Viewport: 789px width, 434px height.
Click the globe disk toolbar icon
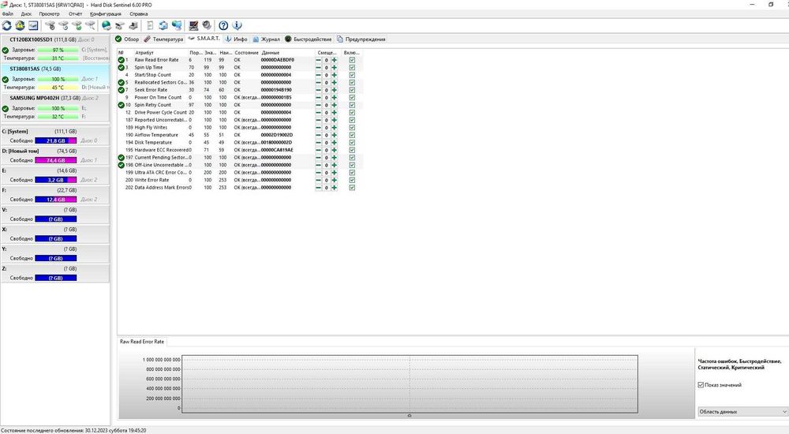(x=107, y=25)
